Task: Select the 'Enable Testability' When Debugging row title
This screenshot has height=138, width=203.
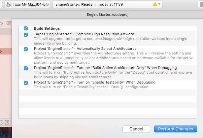Action: pos(95,82)
